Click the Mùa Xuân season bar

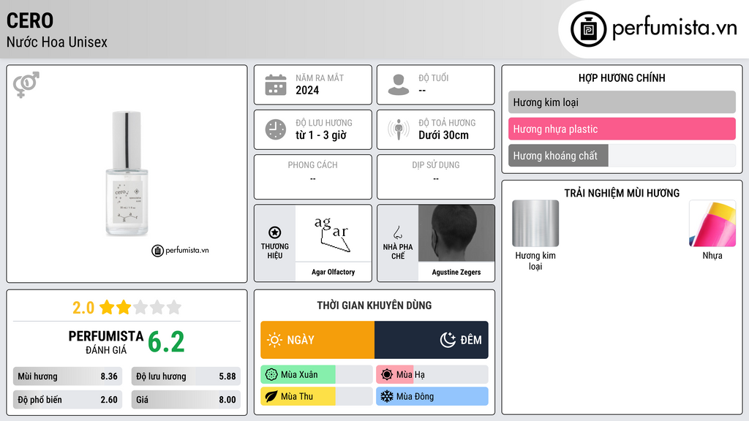(x=317, y=375)
